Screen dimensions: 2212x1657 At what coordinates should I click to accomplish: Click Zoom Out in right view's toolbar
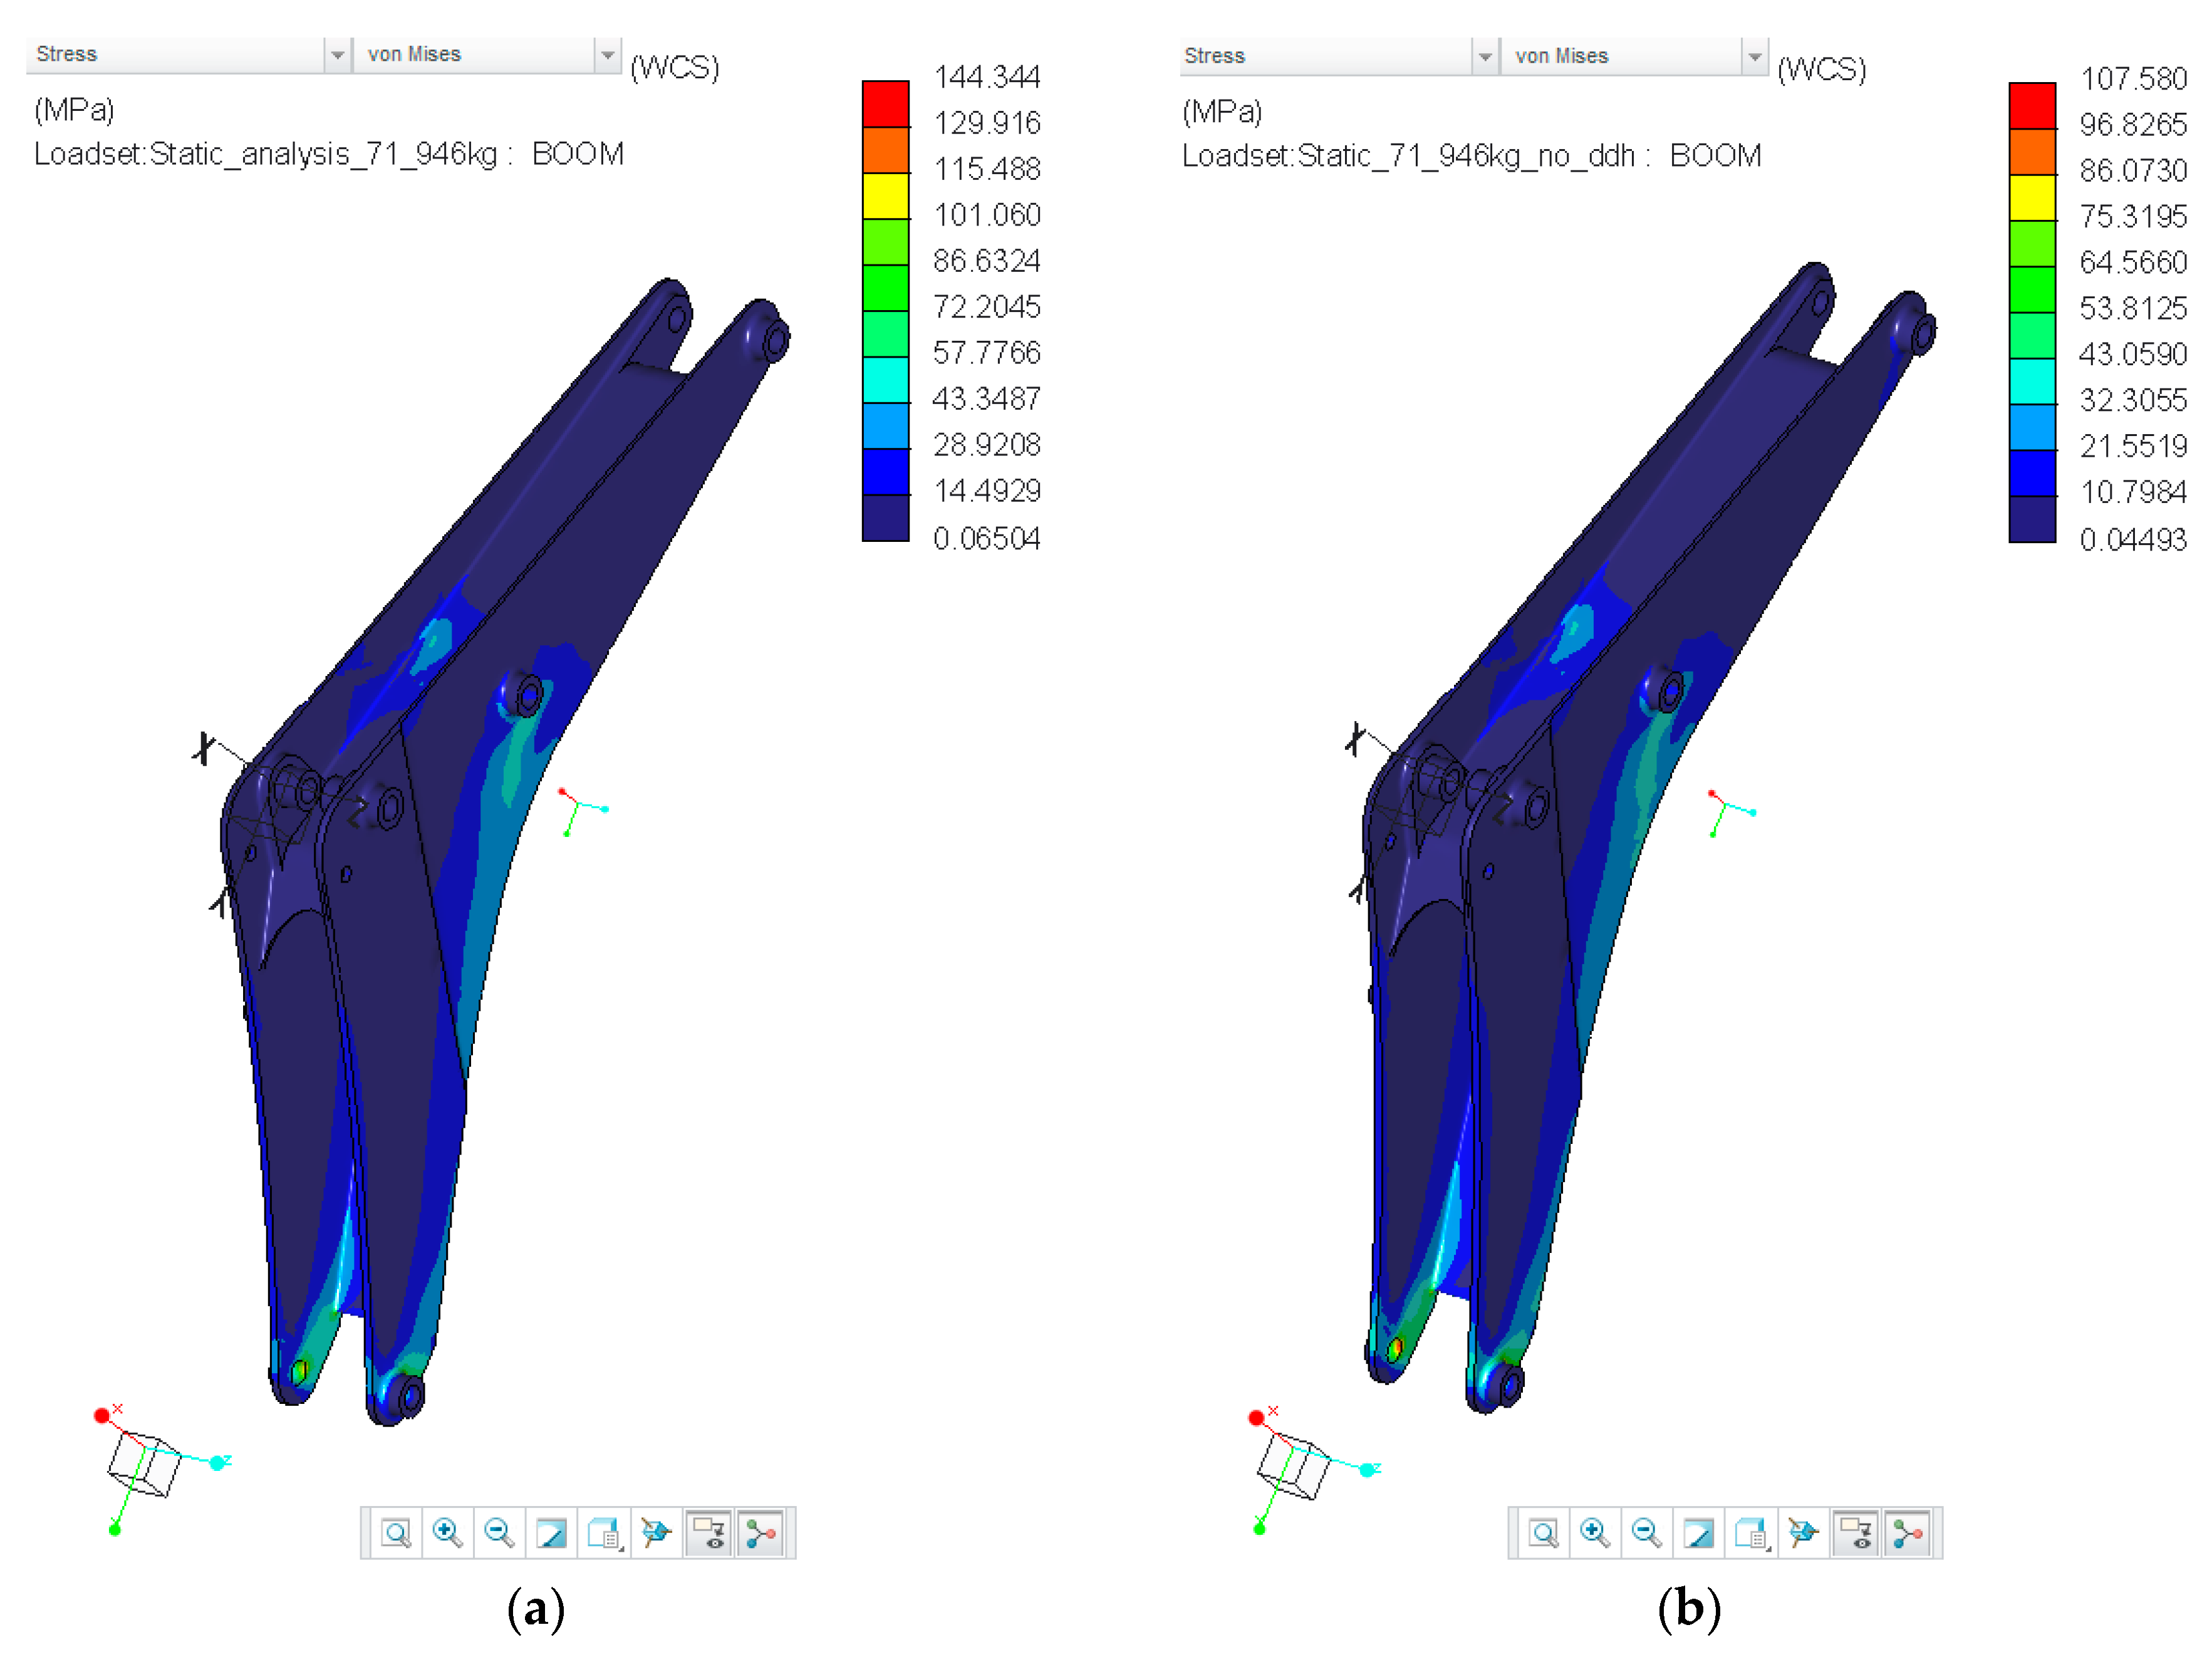click(1647, 1533)
